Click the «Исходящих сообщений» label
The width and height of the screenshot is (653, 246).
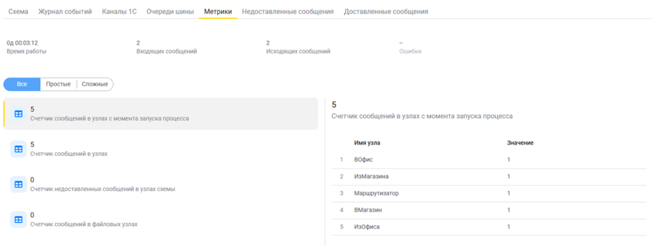pos(298,51)
